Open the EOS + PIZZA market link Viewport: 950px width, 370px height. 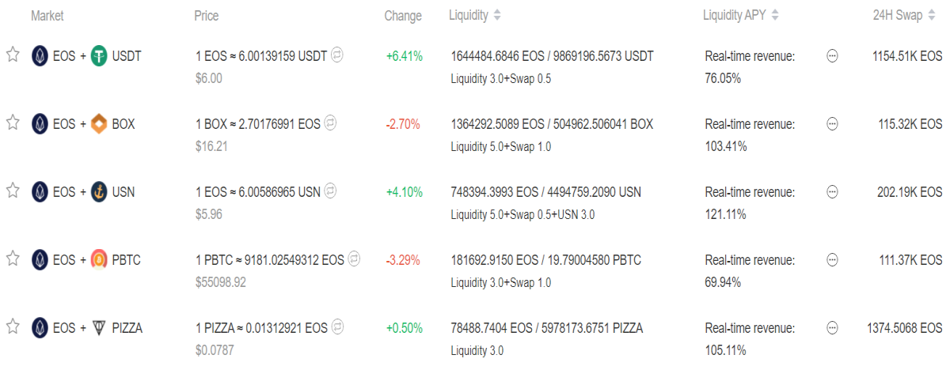[87, 327]
